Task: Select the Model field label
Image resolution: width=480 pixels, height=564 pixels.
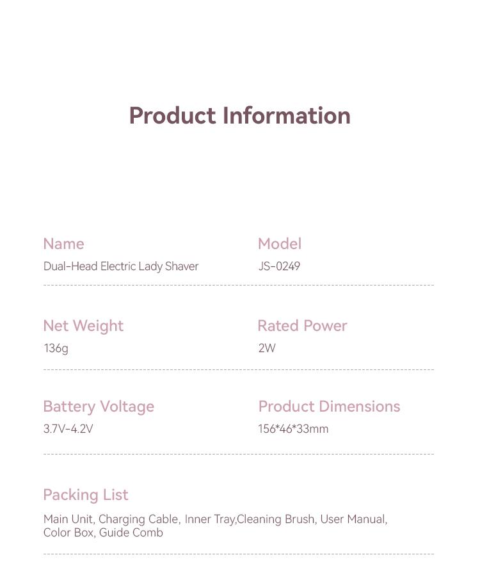Action: click(x=279, y=244)
